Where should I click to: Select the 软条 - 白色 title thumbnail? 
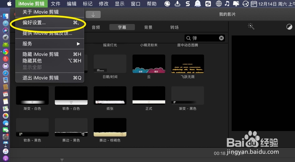coord(71,95)
